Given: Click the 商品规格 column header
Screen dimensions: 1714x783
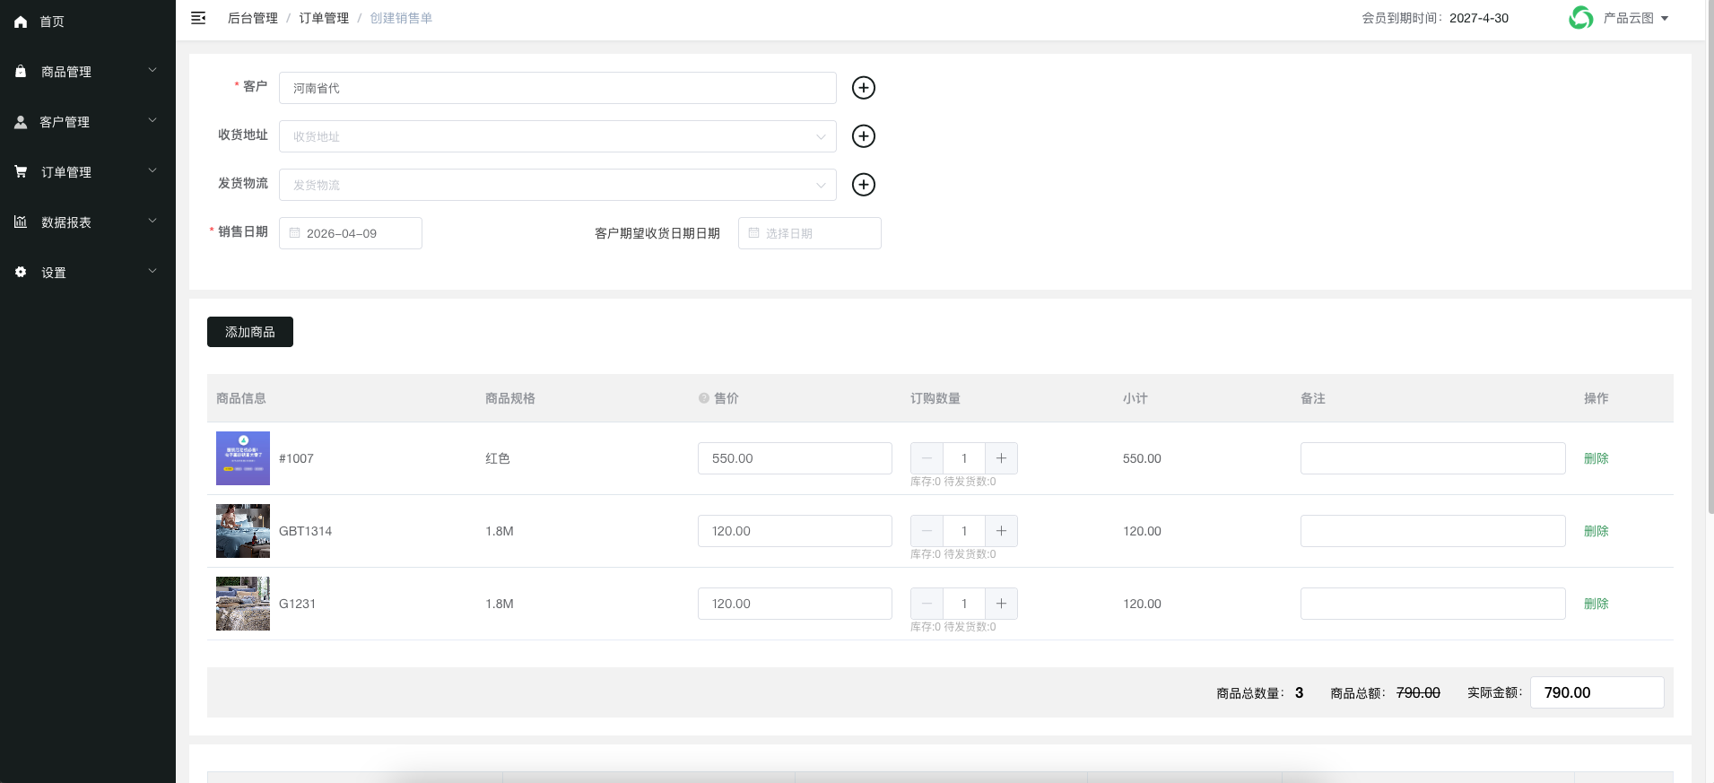Looking at the screenshot, I should [x=510, y=398].
